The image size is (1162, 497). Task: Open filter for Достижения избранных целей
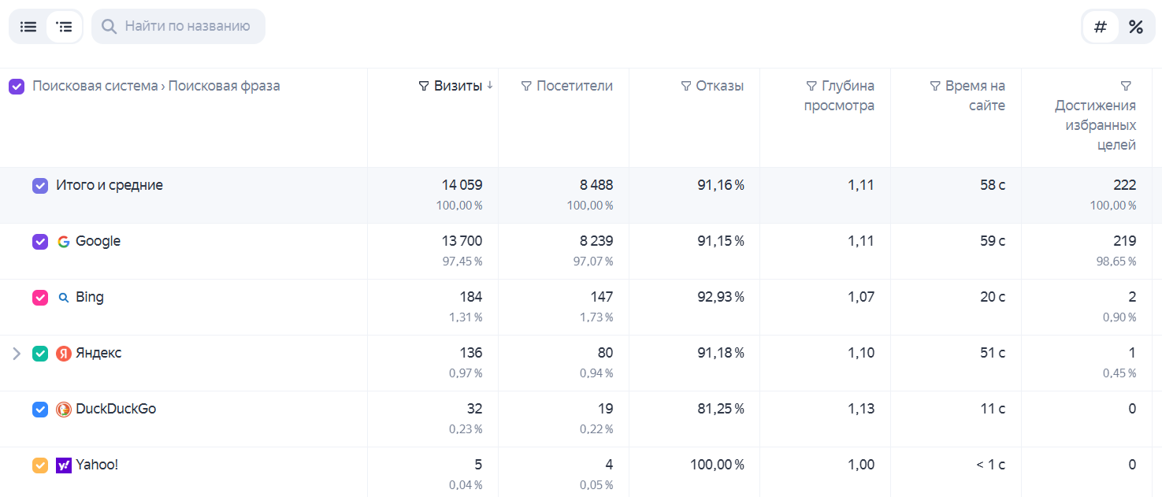(x=1126, y=86)
